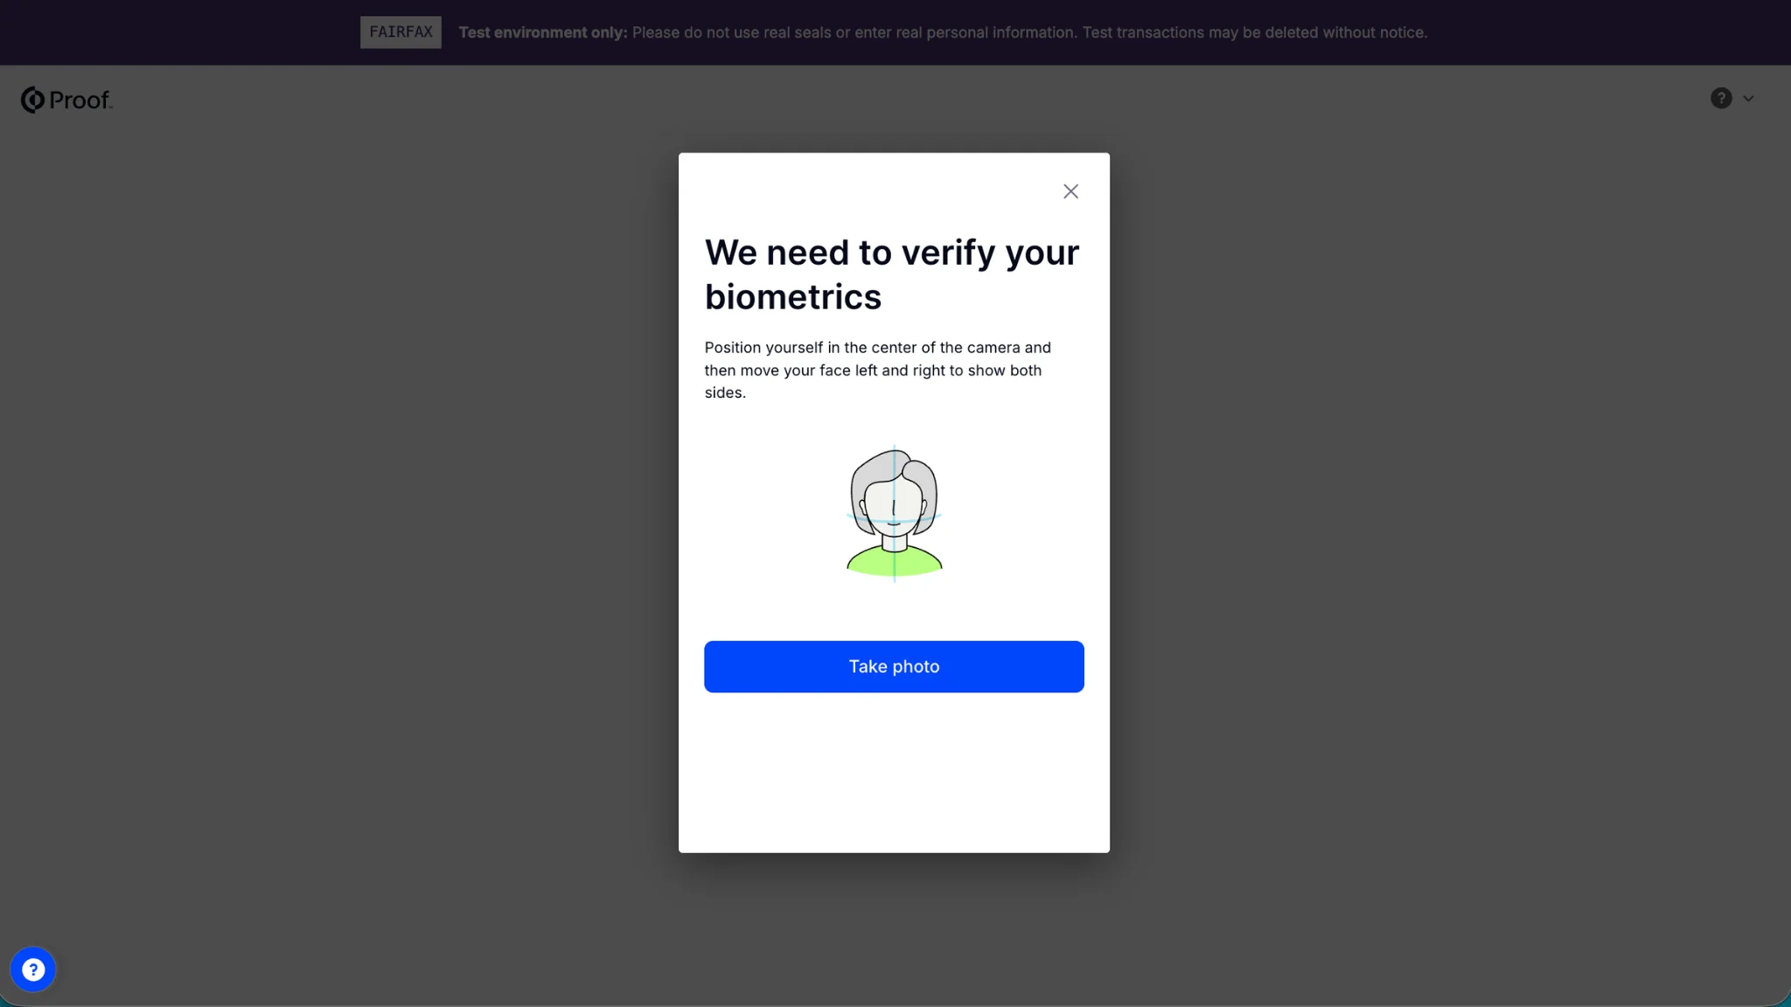Click the Proof logo mark icon
1791x1007 pixels.
[x=32, y=100]
